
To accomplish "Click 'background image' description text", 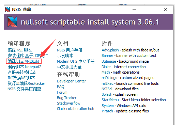I will tap(134, 61).
